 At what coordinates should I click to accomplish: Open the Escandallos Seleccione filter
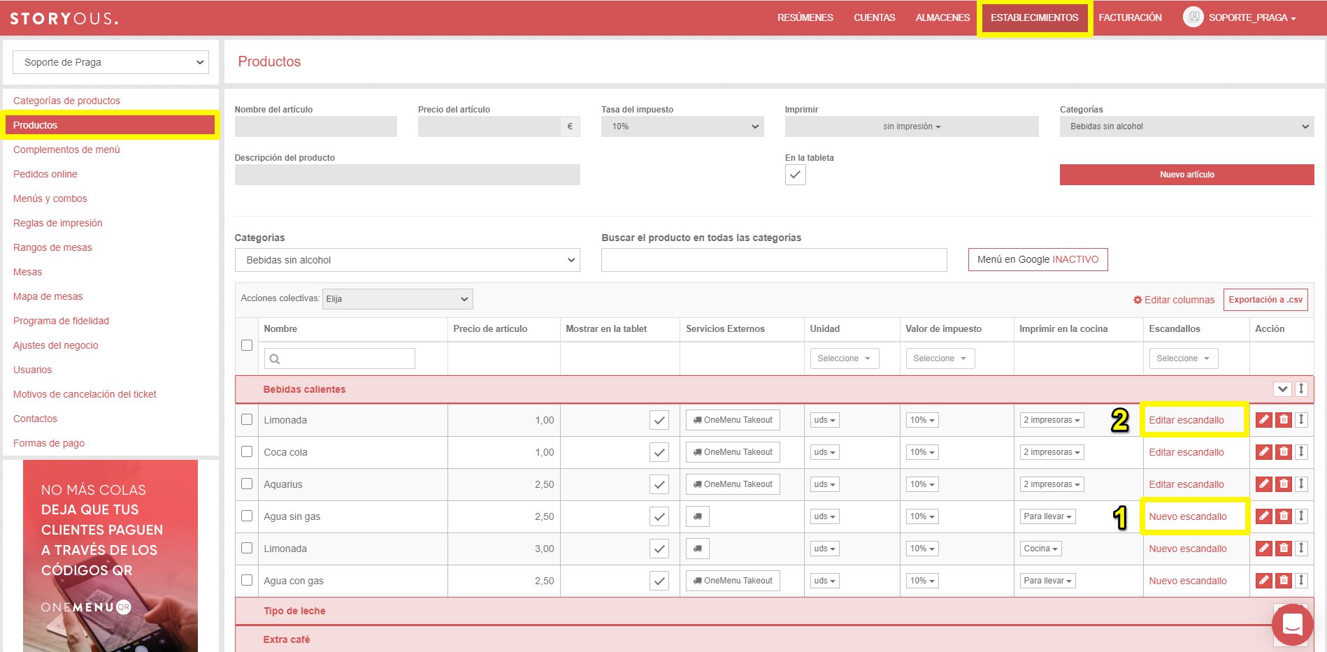pyautogui.click(x=1183, y=358)
